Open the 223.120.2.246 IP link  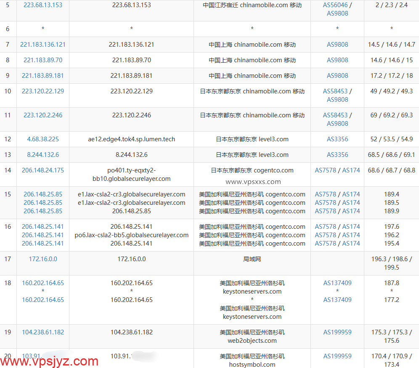pos(43,115)
